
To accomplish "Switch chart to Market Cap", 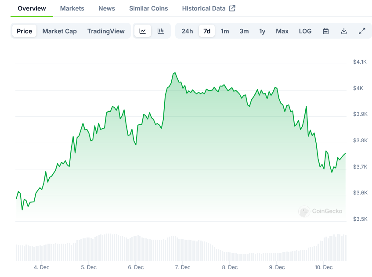I will 60,31.
